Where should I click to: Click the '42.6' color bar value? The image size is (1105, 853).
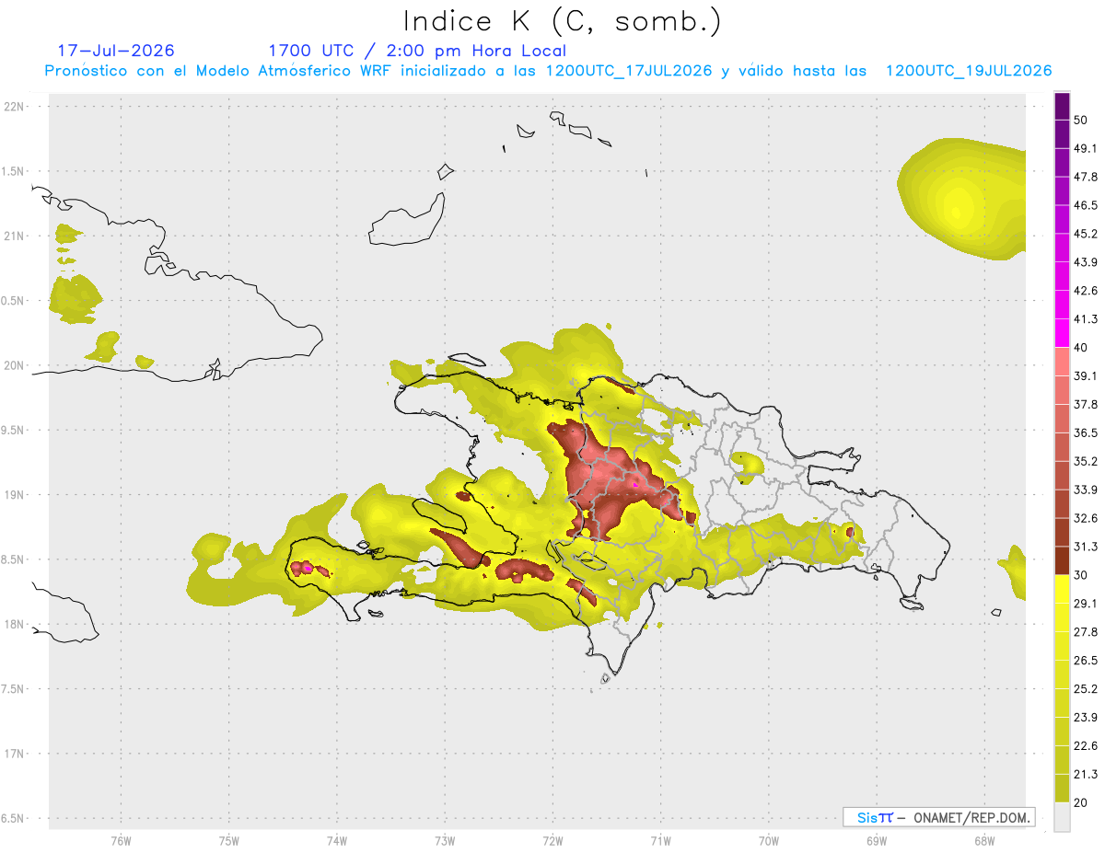[1086, 291]
